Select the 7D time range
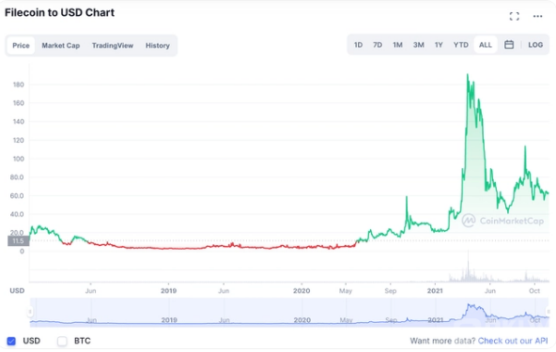556x352 pixels. click(x=378, y=45)
